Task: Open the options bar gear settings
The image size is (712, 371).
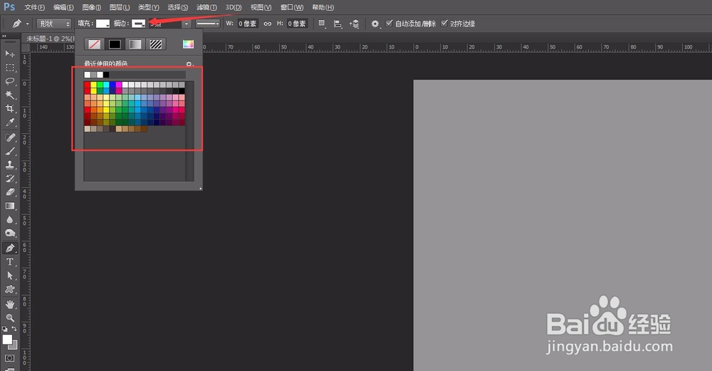Action: click(x=375, y=23)
